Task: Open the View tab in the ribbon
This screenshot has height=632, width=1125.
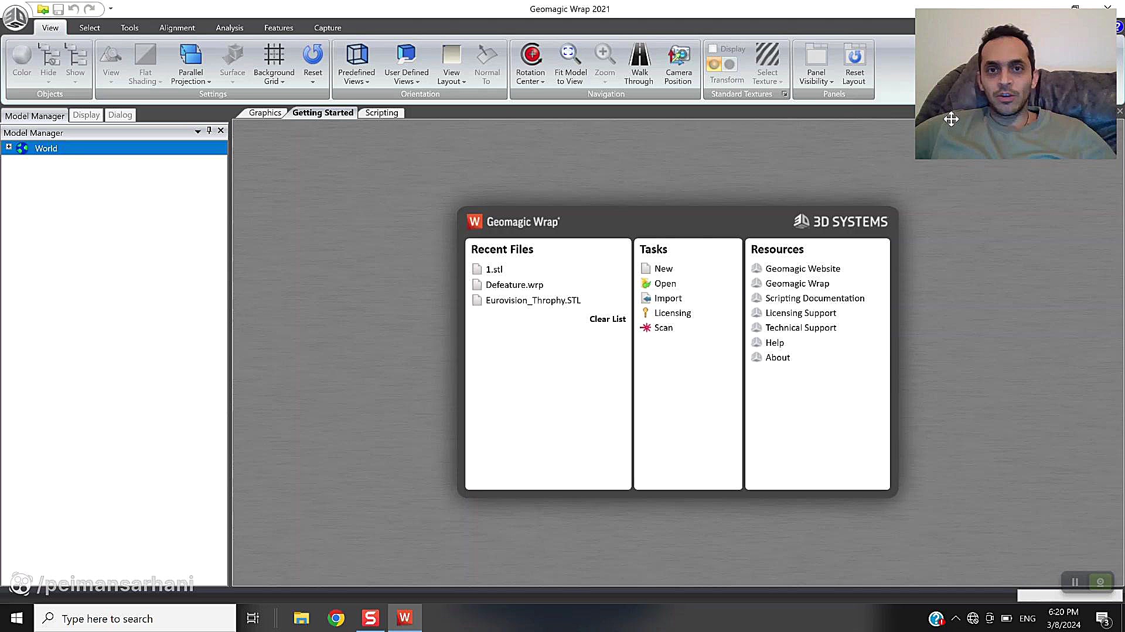Action: click(50, 28)
